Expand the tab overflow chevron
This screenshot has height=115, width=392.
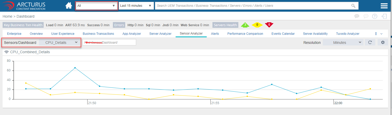point(381,34)
